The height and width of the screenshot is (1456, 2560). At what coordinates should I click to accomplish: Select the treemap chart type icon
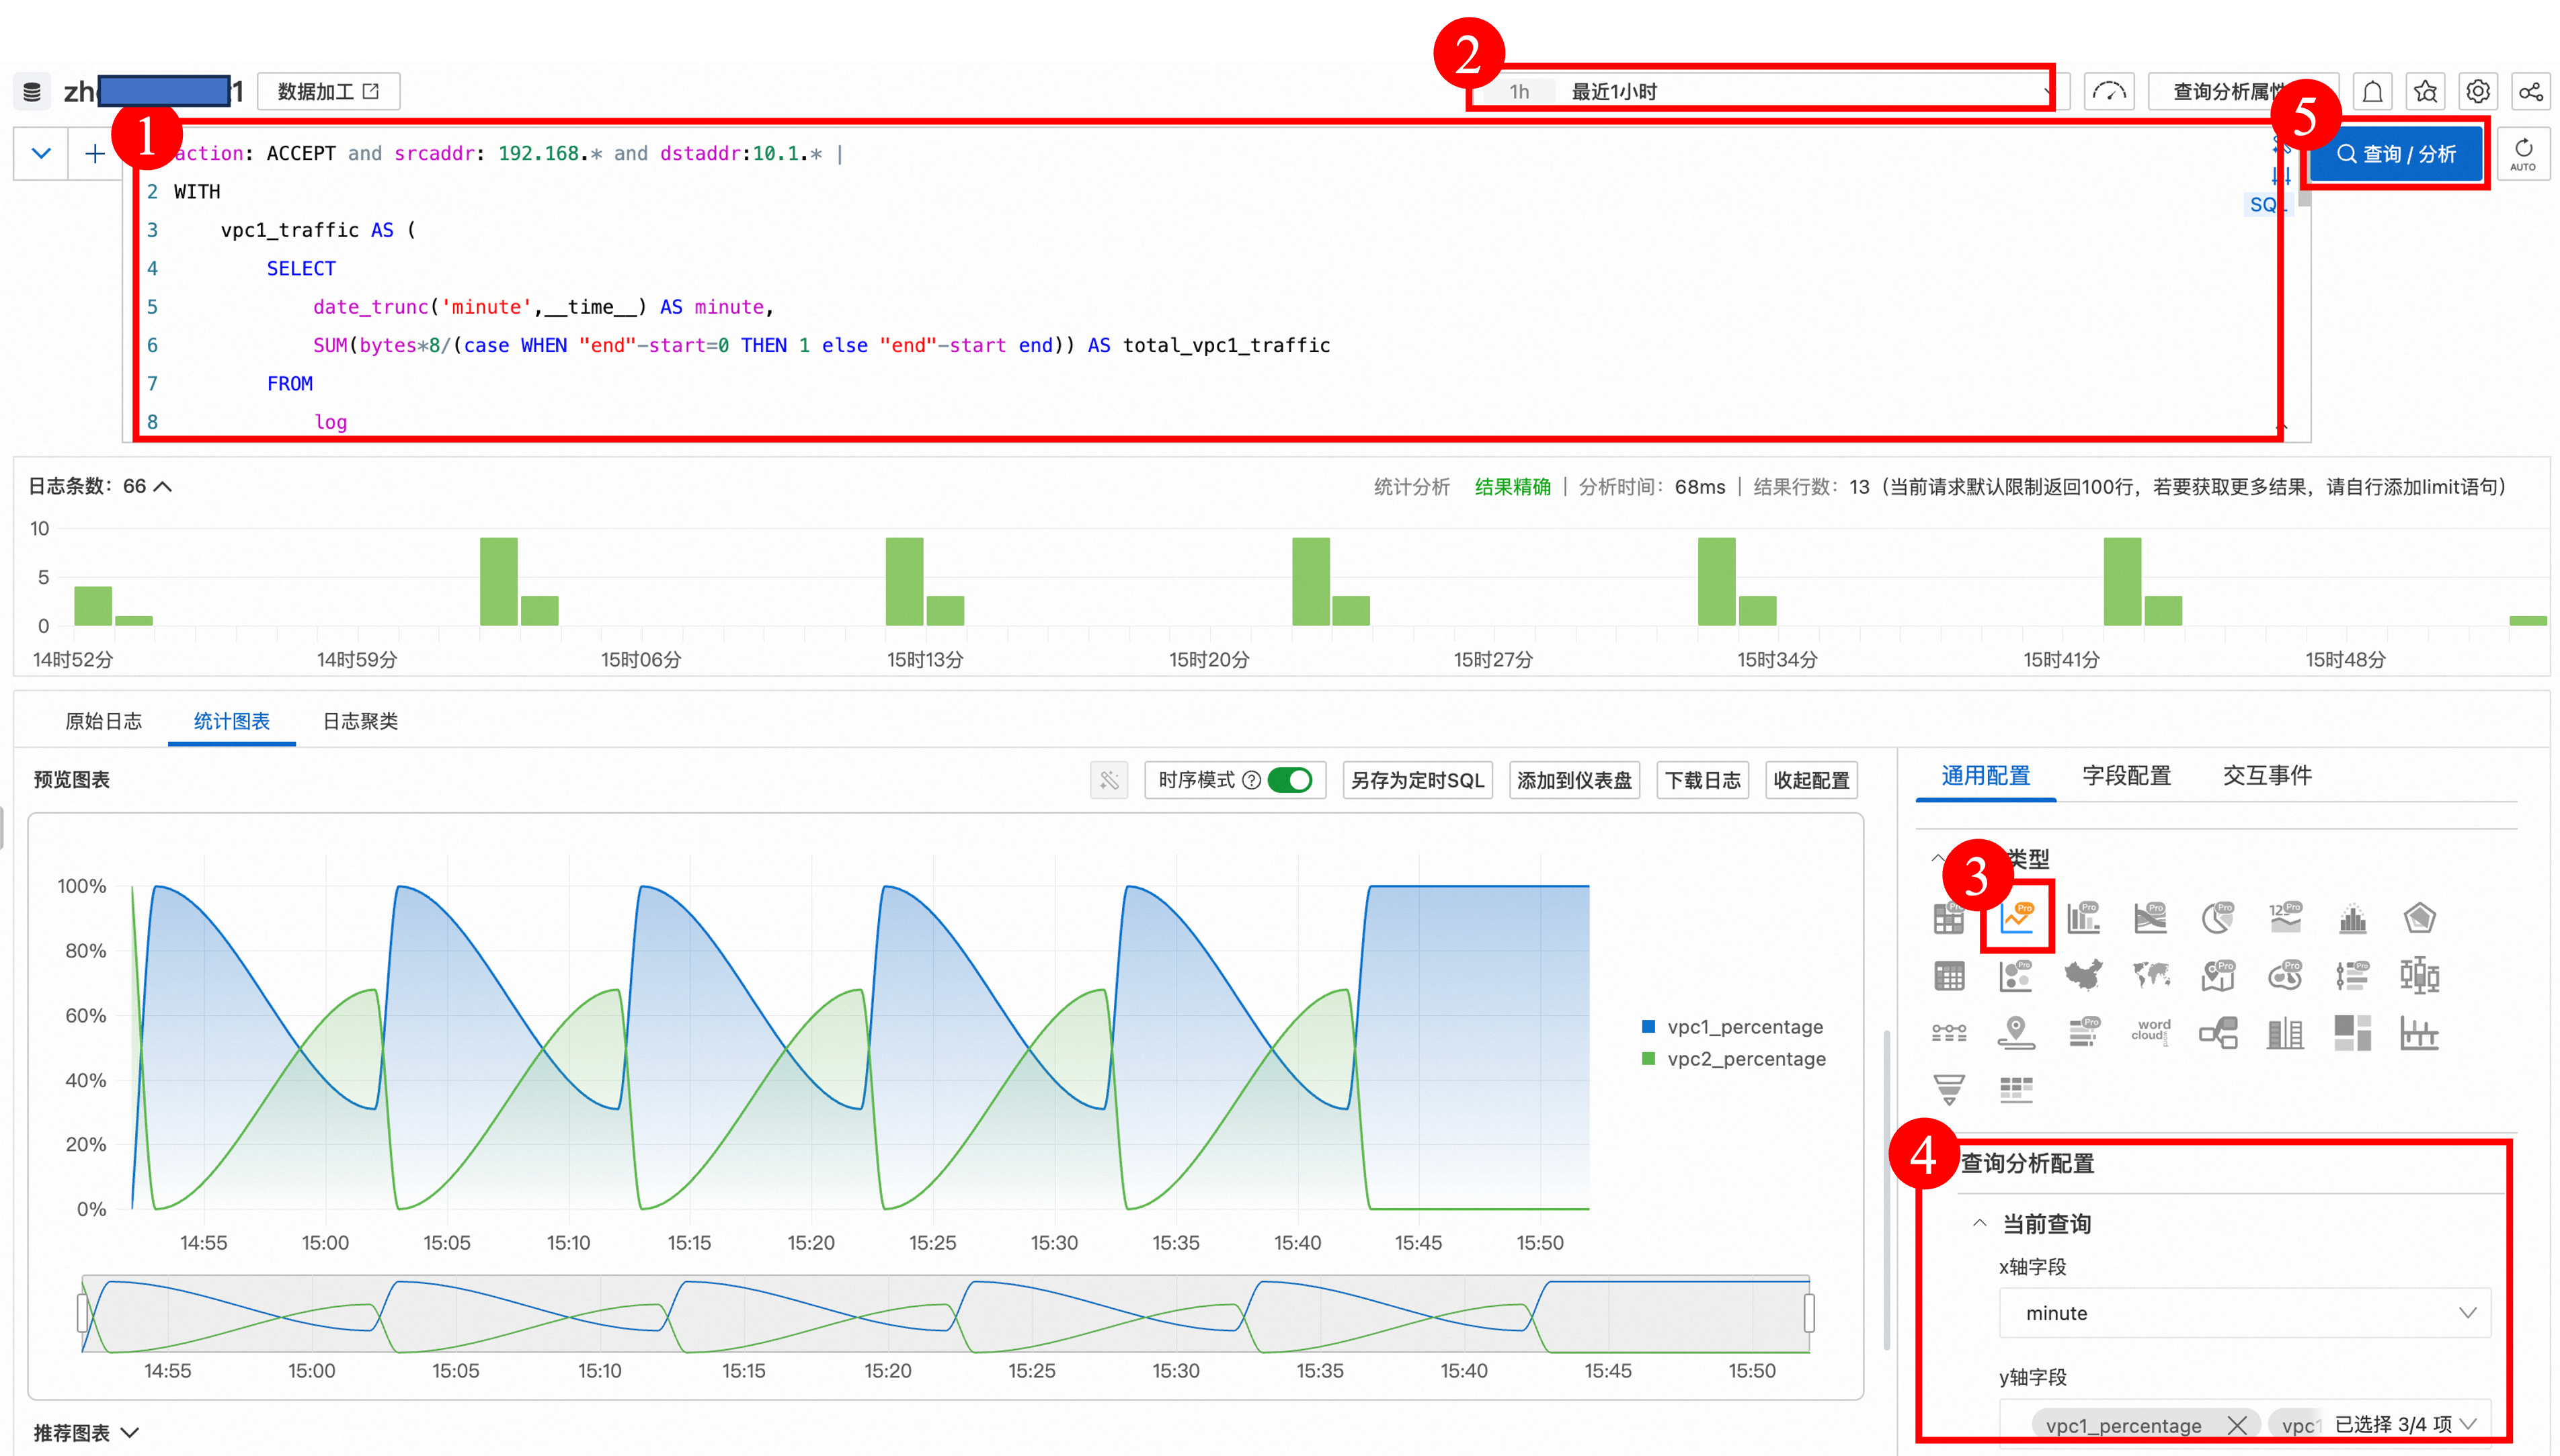coord(2353,1033)
